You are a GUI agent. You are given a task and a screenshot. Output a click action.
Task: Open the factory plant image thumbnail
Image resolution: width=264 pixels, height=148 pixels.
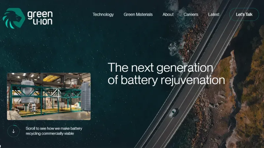click(x=49, y=96)
